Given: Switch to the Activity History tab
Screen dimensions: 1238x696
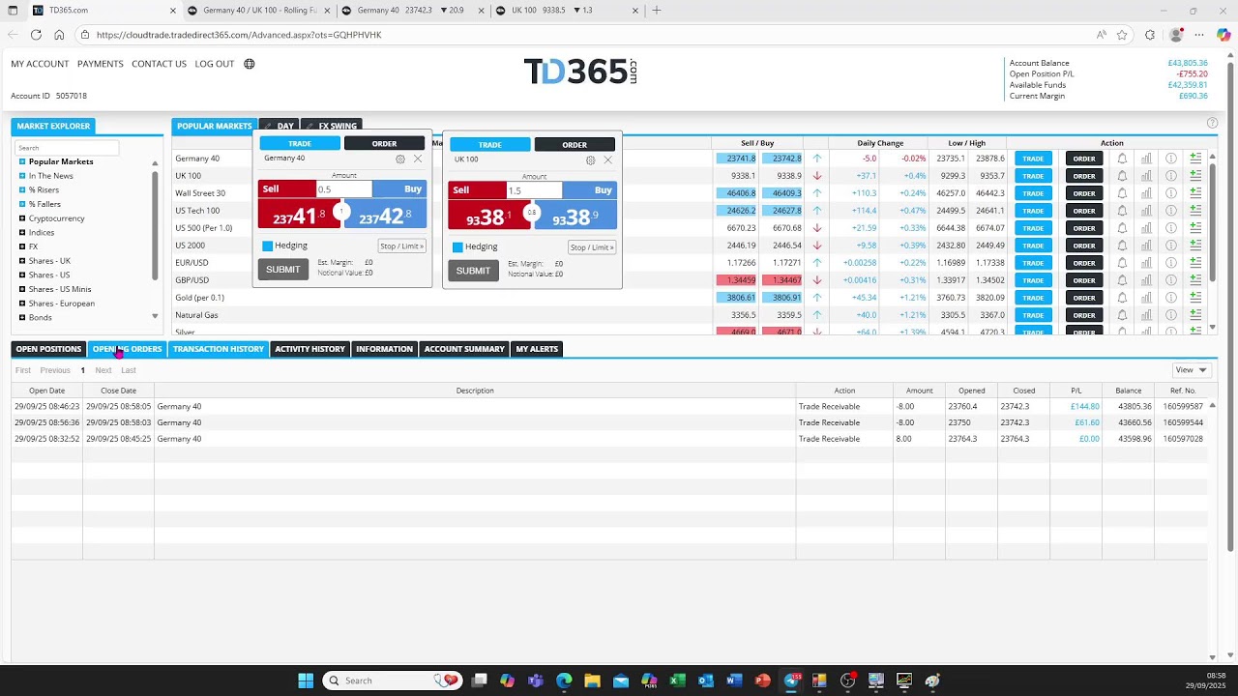Looking at the screenshot, I should click(x=309, y=349).
